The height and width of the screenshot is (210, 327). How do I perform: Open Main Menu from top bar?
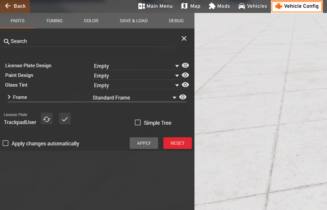click(155, 6)
